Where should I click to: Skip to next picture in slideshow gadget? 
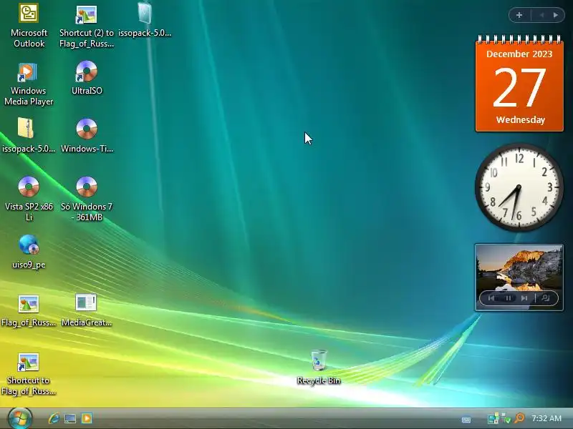524,298
